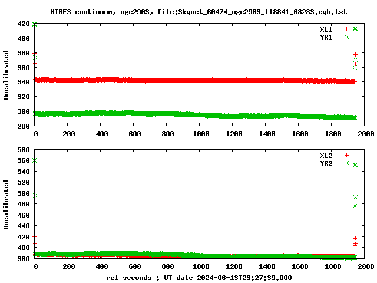Select the YR1 legend label
Viewport: 377px width, 283px height.
(326, 37)
